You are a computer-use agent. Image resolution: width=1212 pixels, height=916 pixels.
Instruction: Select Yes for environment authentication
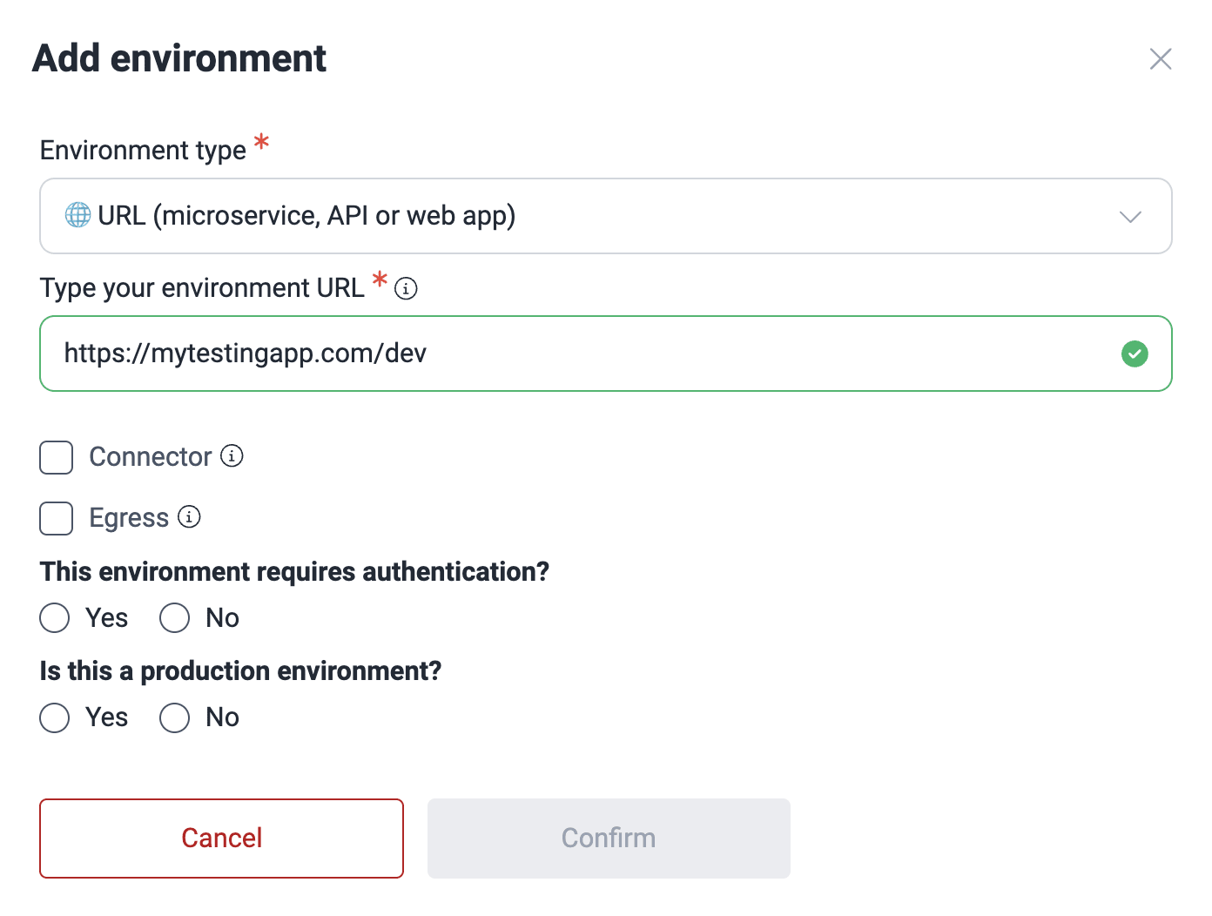[x=54, y=617]
